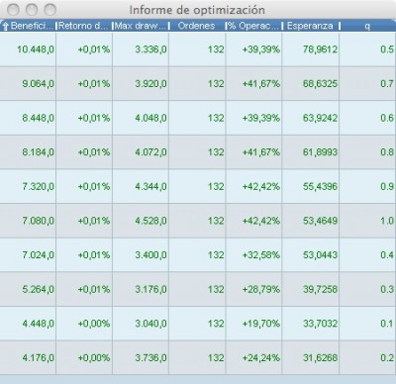The image size is (396, 384).
Task: Click the Ordenes column header
Action: [197, 26]
